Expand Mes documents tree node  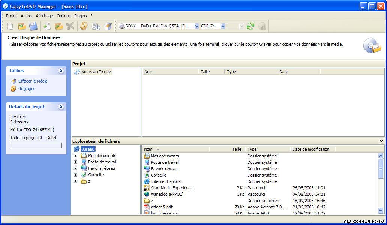tap(75, 156)
